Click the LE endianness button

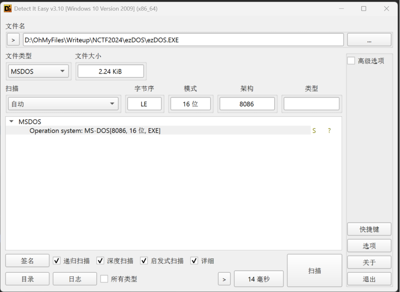click(x=144, y=104)
